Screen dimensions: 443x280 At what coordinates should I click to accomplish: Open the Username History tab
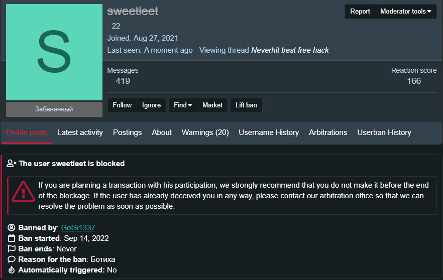tap(269, 132)
